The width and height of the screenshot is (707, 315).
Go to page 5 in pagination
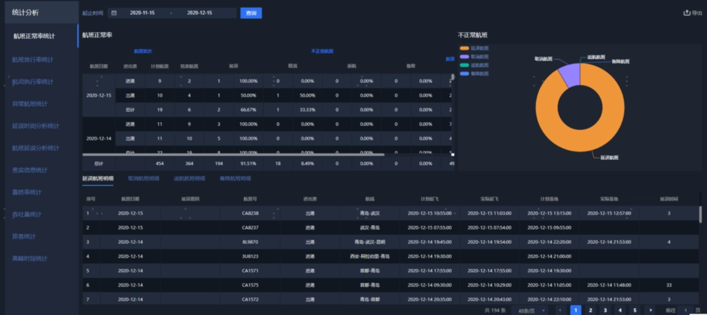(x=635, y=310)
